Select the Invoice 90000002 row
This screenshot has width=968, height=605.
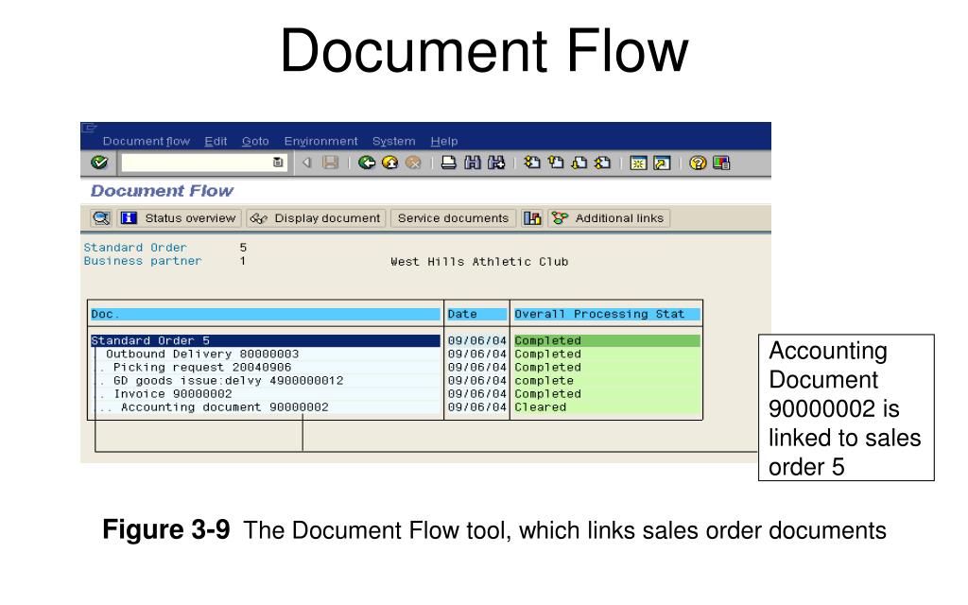pos(265,394)
